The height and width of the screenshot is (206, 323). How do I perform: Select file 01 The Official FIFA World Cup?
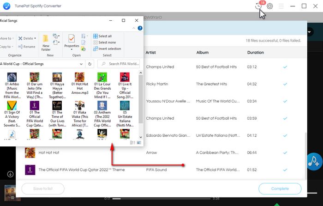(x=35, y=114)
